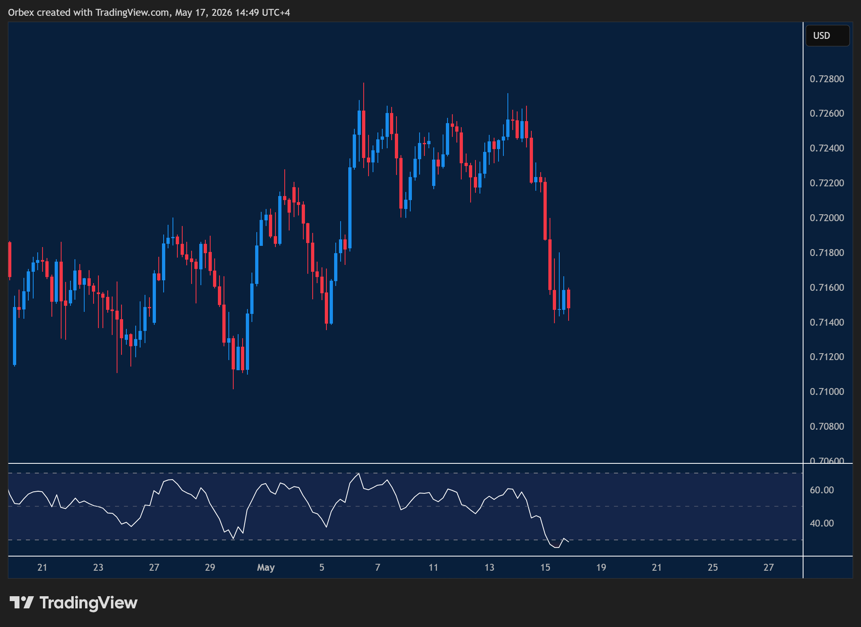Click the 0.71600 price label

[x=827, y=288]
